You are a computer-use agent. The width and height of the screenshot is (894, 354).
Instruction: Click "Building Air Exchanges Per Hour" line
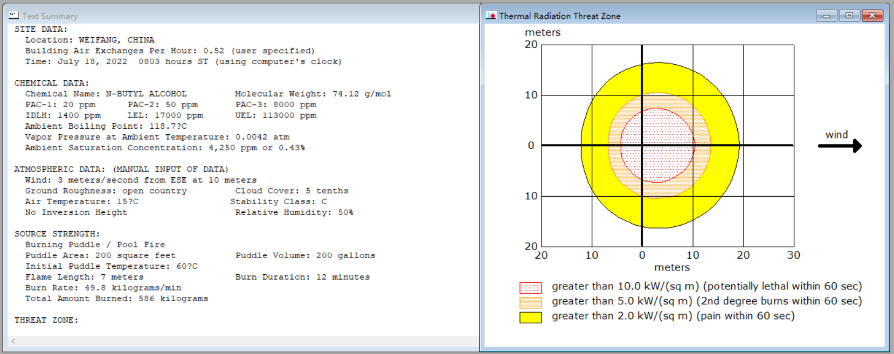click(x=170, y=51)
